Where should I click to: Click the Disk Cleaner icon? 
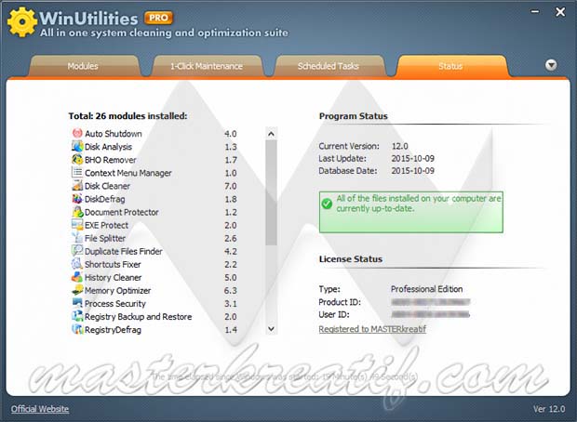(77, 186)
